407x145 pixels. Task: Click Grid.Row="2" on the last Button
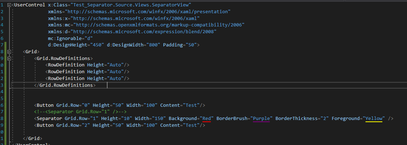(73, 125)
